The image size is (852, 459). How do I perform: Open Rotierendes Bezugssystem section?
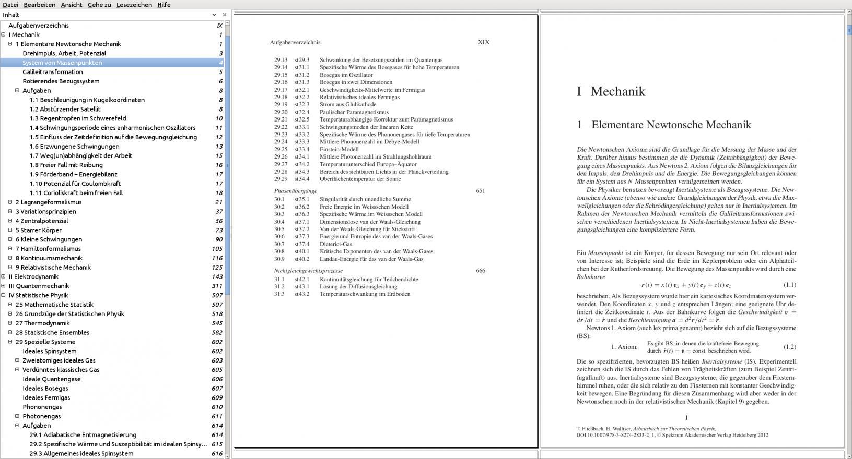pos(61,81)
